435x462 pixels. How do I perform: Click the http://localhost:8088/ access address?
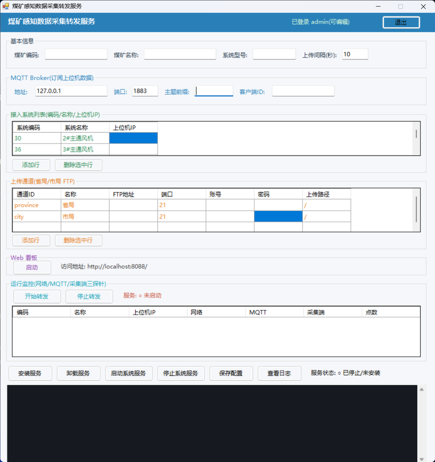[x=117, y=266]
